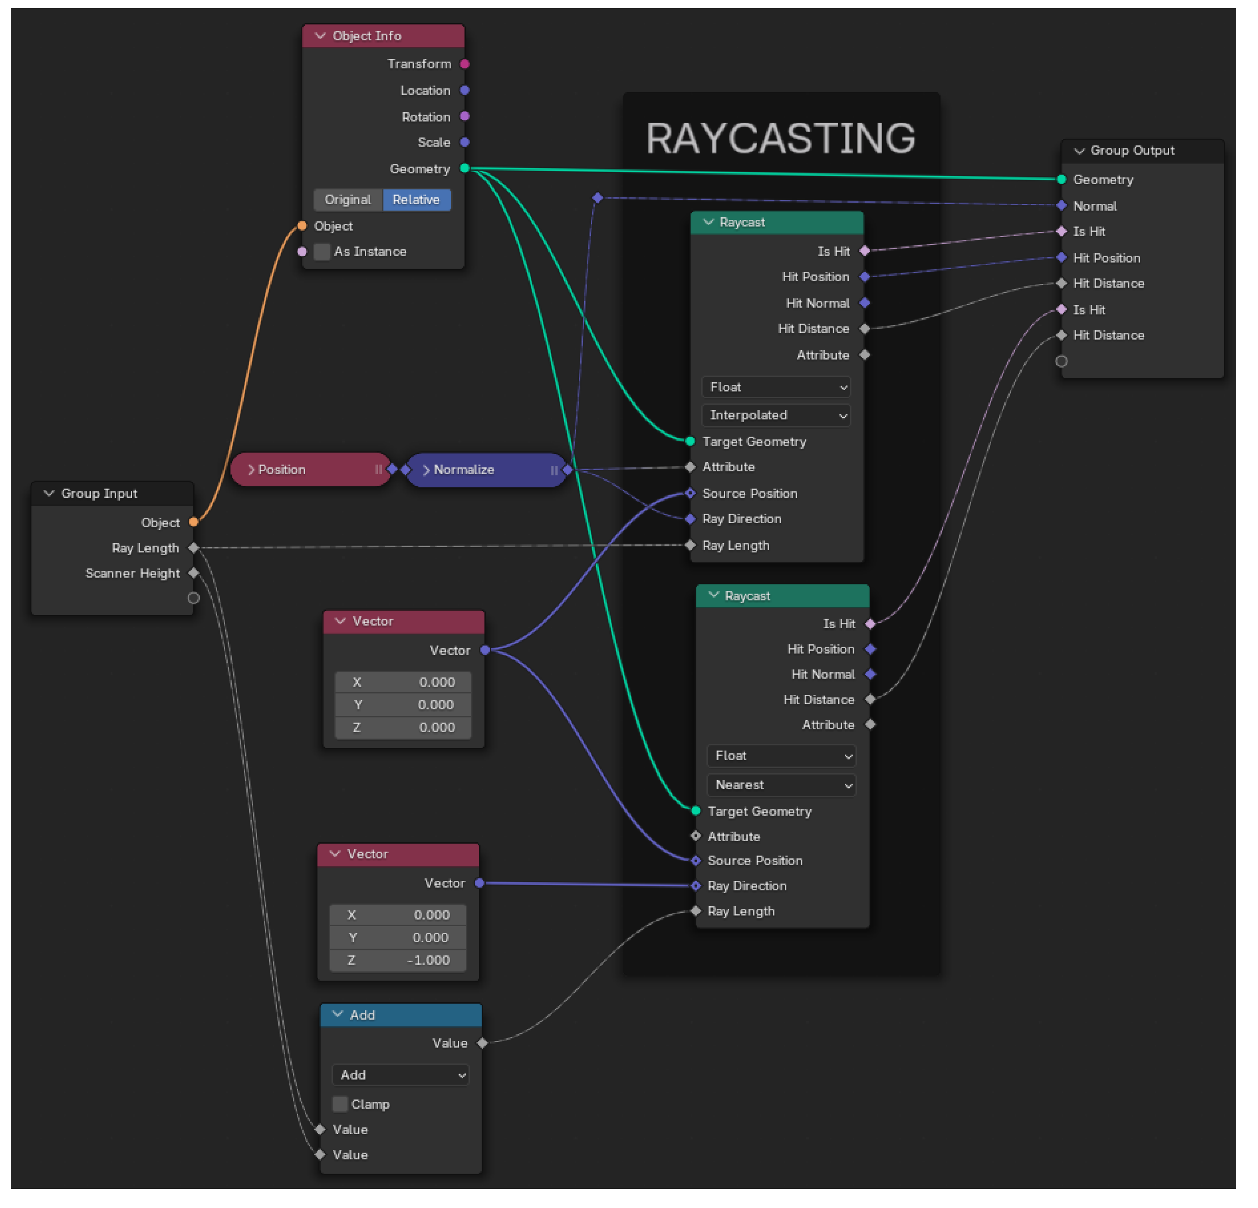Adjust the Z value field showing -1.000
The image size is (1258, 1208).
[398, 960]
